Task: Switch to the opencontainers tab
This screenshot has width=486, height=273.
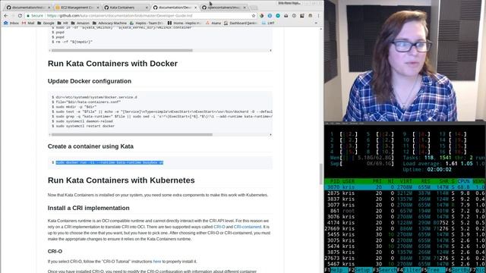Action: click(224, 7)
